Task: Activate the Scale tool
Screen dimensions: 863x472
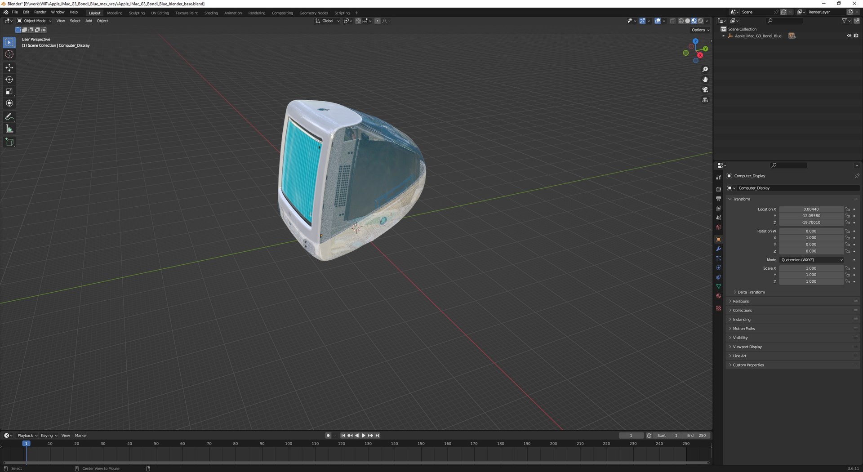Action: coord(9,91)
